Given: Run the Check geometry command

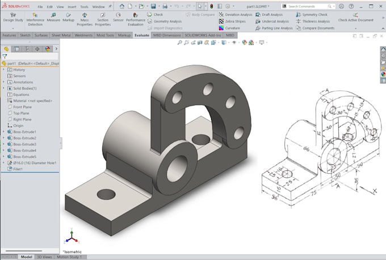Looking at the screenshot, I should (x=155, y=15).
